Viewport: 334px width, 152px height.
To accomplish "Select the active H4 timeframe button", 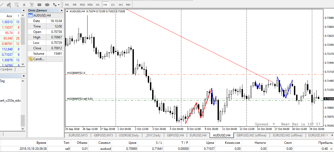I will click(x=105, y=5).
